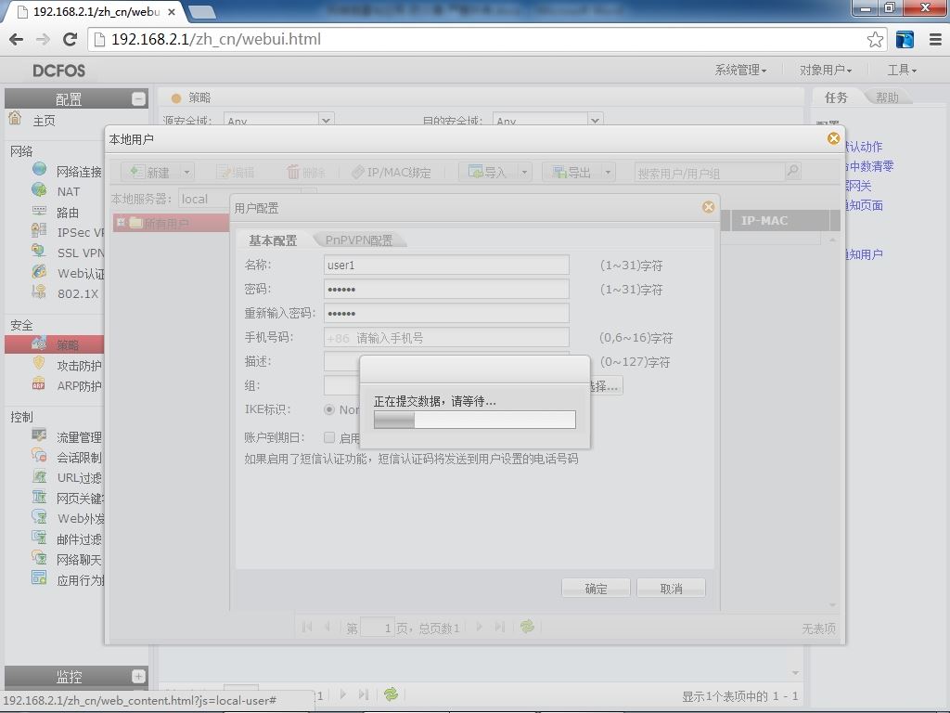
Task: Switch to 任务 tab
Action: click(836, 97)
